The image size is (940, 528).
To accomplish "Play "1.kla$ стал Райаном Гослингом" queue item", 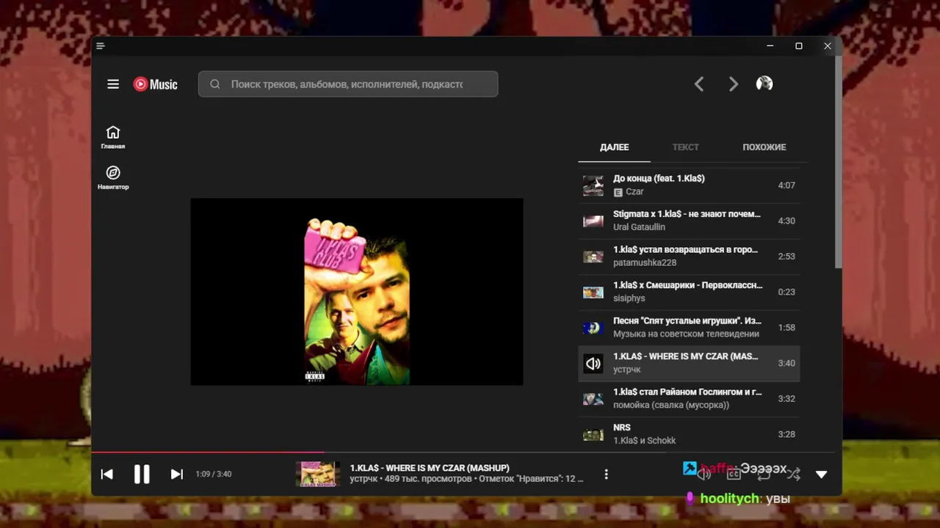I will 689,398.
